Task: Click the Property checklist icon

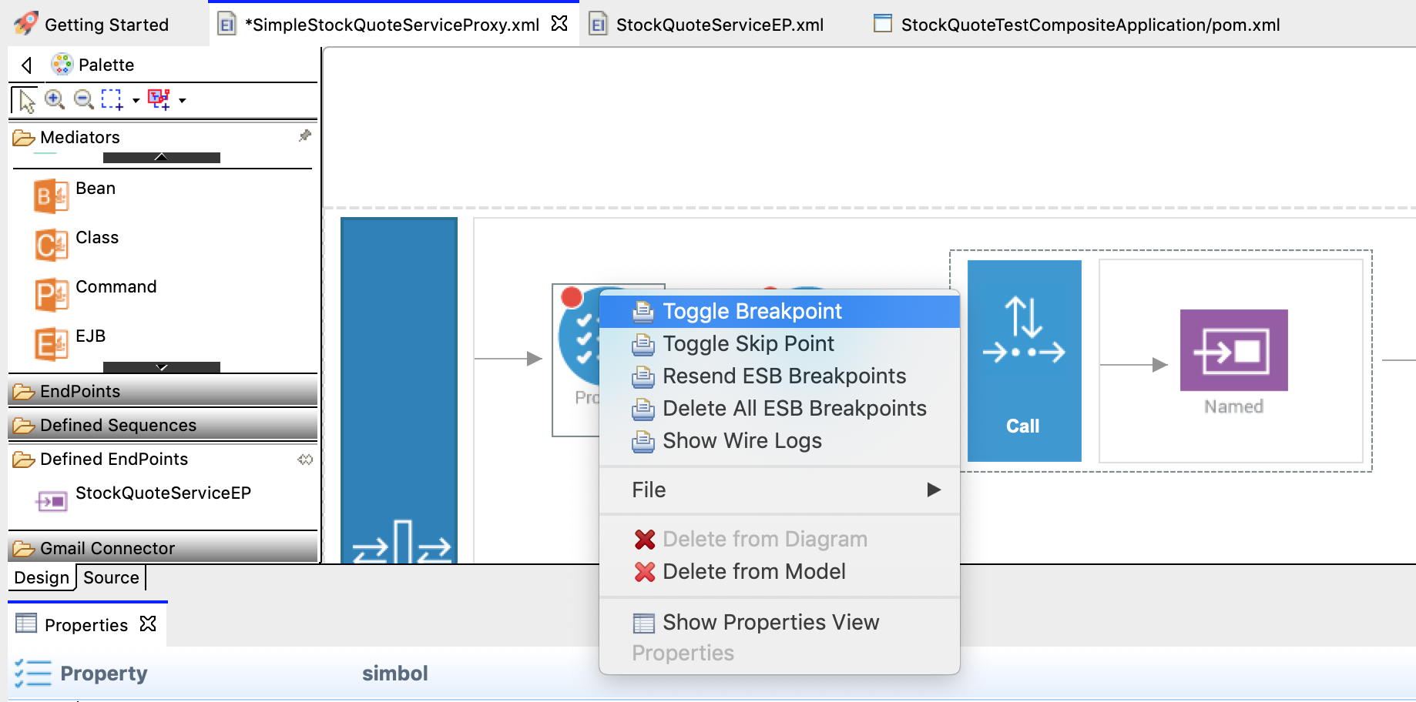Action: coord(32,673)
